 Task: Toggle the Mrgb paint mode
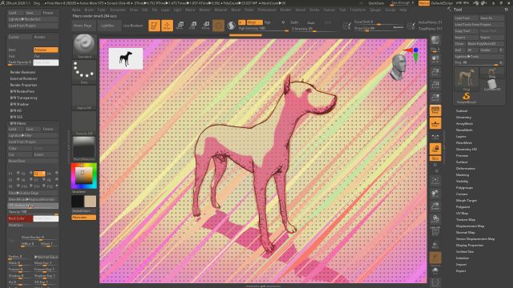(254, 22)
